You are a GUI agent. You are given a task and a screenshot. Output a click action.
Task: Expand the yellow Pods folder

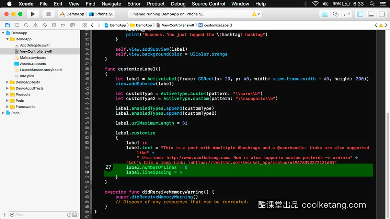coord(8,101)
